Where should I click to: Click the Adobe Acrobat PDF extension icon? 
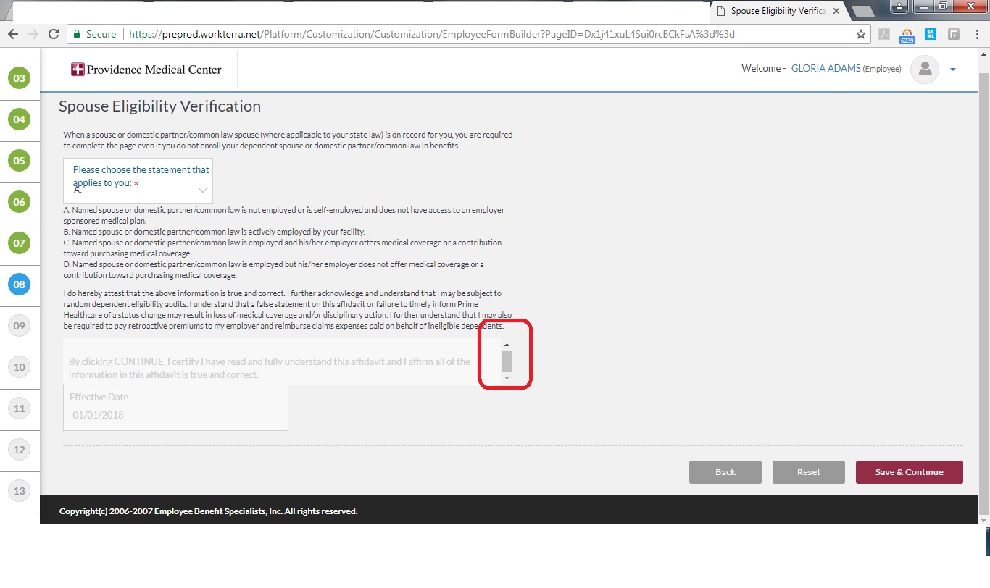884,34
